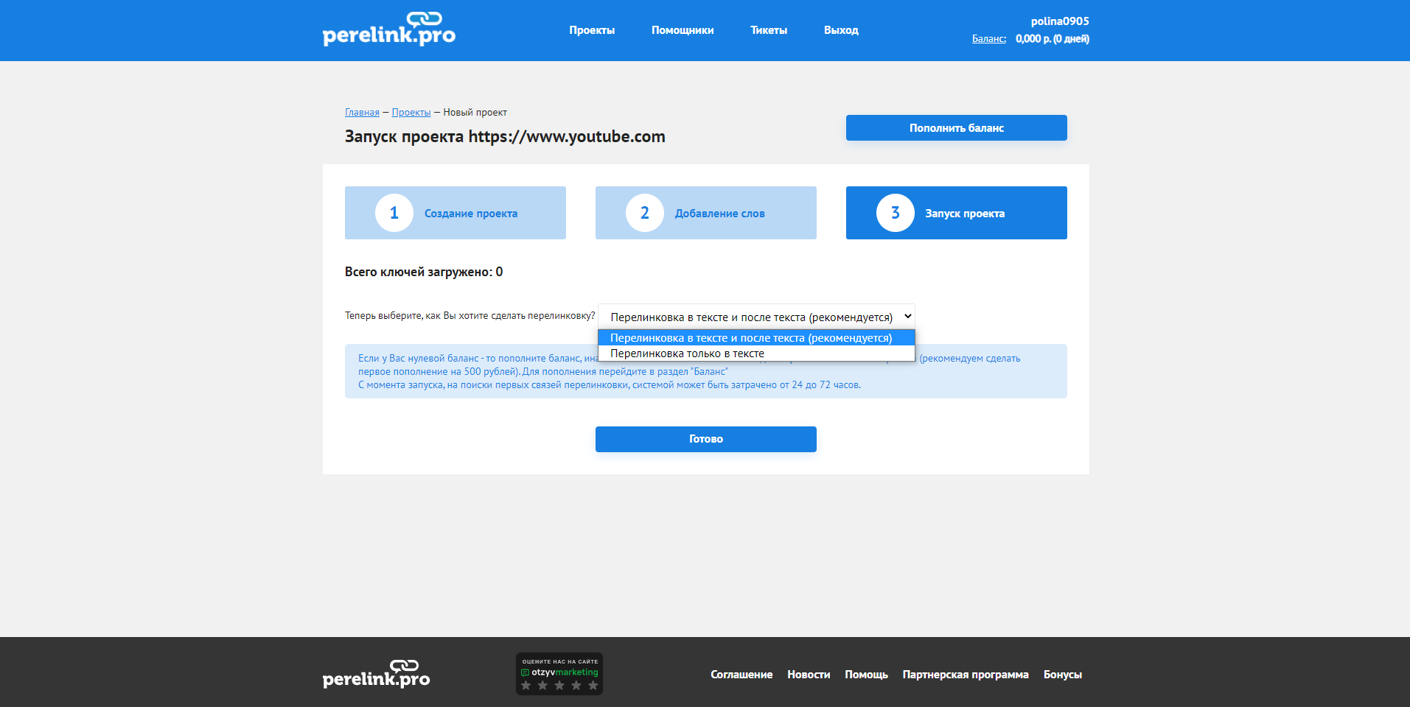Open the Проекты breadcrumb link
This screenshot has width=1410, height=707.
pos(411,113)
